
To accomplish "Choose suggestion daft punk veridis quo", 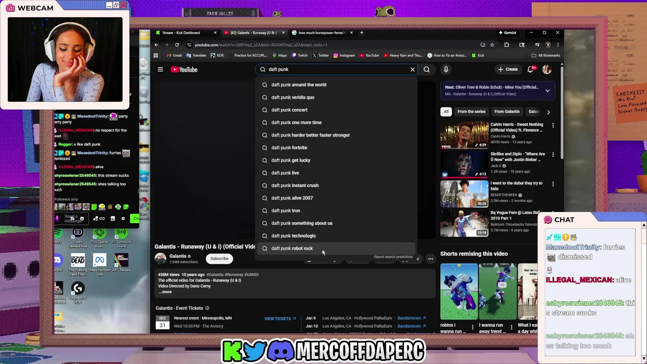I will click(x=337, y=98).
